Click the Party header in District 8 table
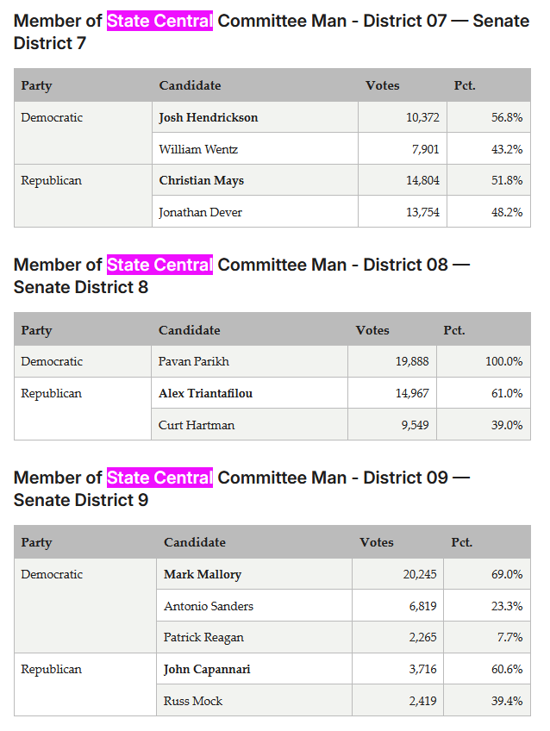Image resolution: width=550 pixels, height=731 pixels. 36,330
